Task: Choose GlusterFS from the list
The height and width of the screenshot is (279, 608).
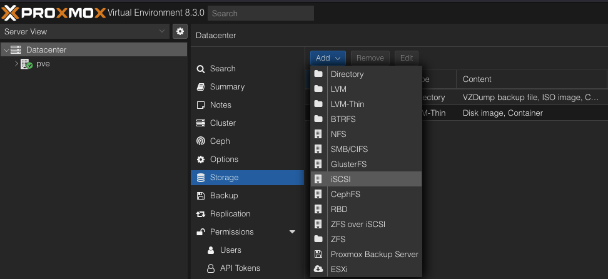Action: pos(366,164)
